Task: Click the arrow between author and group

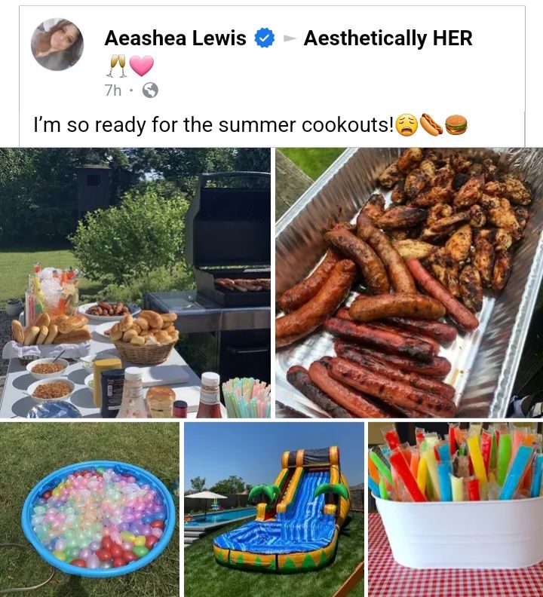Action: click(290, 38)
